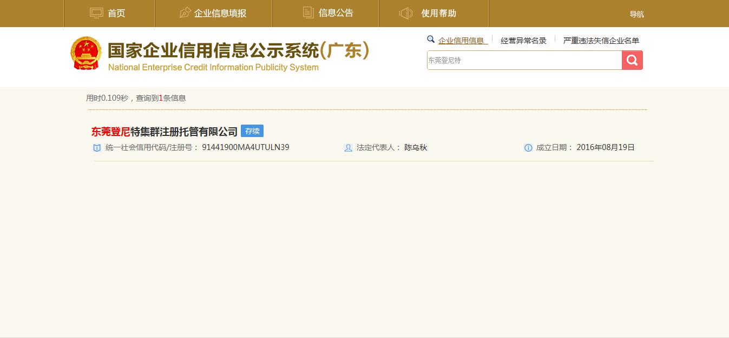The height and width of the screenshot is (338, 729).
Task: Click the date 2016年08月19日
Action: pyautogui.click(x=606, y=147)
